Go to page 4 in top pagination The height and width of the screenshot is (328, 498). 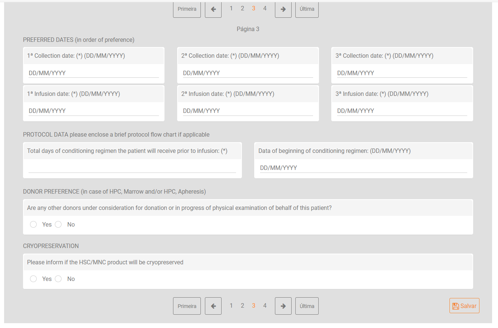pyautogui.click(x=265, y=9)
